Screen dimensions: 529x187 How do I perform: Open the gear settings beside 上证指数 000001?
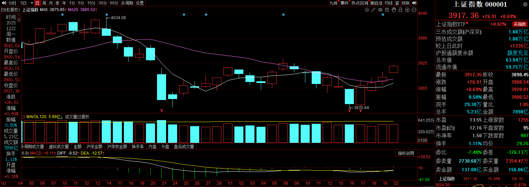click(525, 4)
